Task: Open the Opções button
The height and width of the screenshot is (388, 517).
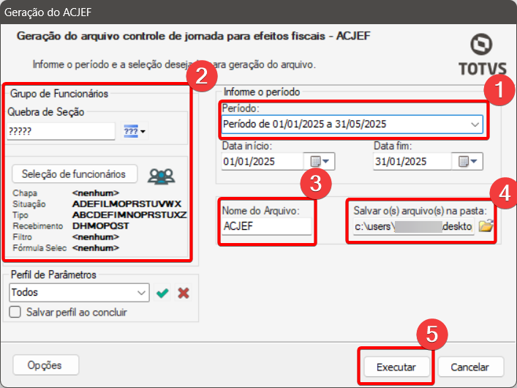Action: pos(45,365)
